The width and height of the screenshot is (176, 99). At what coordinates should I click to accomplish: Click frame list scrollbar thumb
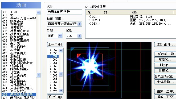(61, 74)
